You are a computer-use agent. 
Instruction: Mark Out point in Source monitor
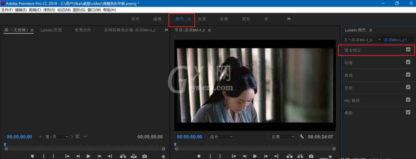pyautogui.click(x=53, y=157)
